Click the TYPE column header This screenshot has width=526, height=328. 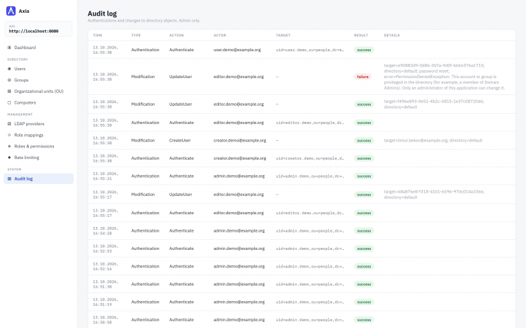[136, 35]
